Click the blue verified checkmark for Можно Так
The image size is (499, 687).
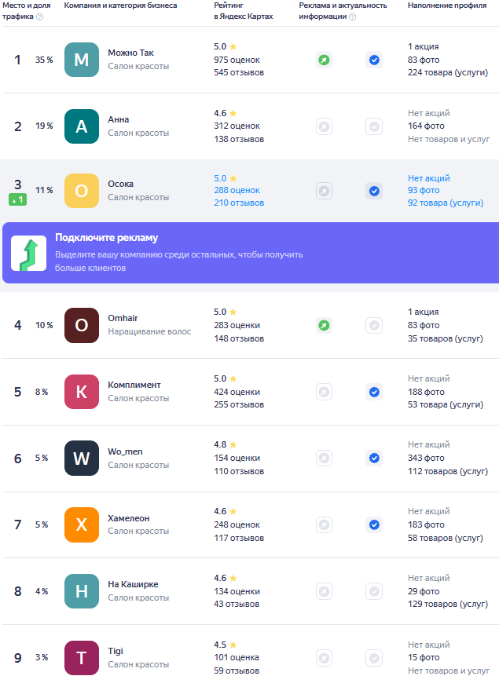[374, 60]
